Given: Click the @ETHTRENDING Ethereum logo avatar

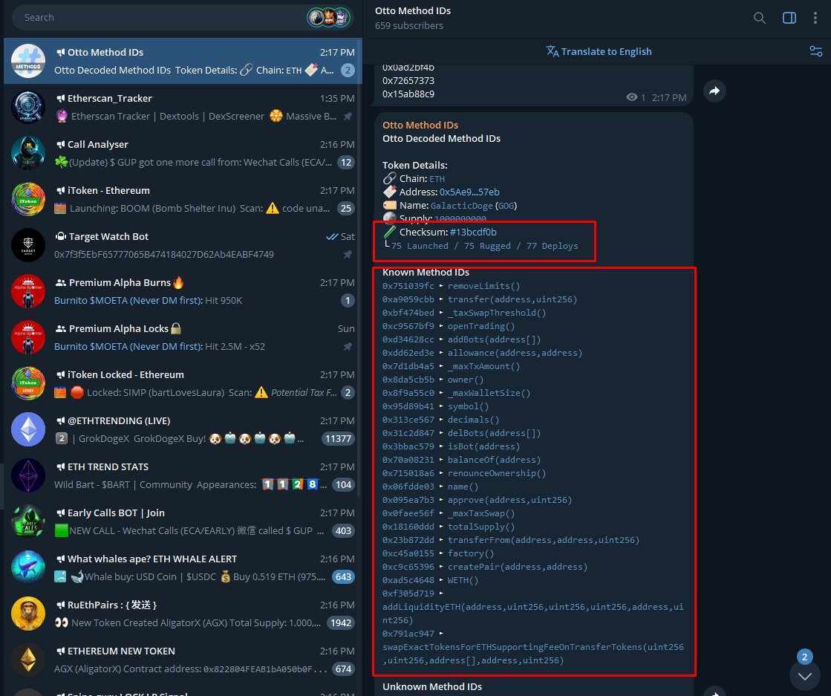Looking at the screenshot, I should (28, 430).
